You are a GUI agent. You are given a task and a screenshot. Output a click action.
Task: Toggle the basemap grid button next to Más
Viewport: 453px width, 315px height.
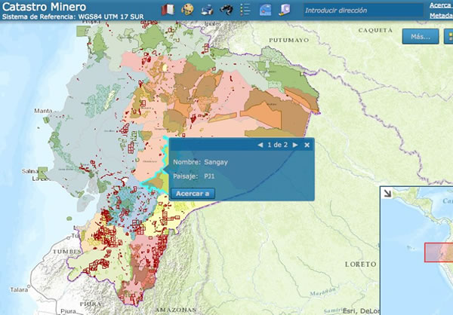(x=445, y=36)
